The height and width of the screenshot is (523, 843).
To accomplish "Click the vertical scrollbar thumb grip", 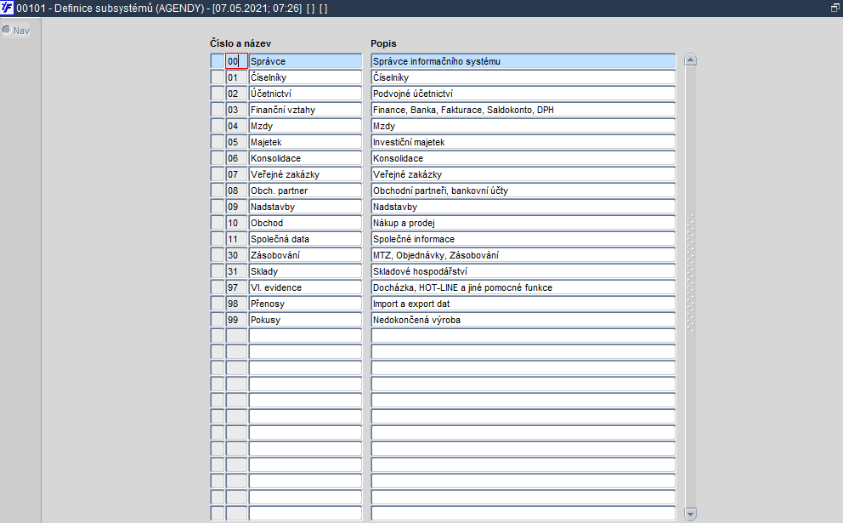I will (691, 273).
